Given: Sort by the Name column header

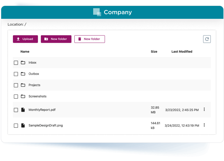Looking at the screenshot, I should click(x=25, y=51).
